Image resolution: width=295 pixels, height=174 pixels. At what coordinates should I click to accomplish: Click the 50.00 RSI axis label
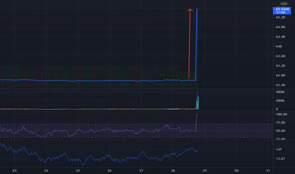[x=280, y=131]
